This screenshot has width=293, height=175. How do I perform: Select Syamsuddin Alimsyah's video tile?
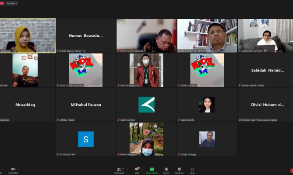(x=265, y=35)
